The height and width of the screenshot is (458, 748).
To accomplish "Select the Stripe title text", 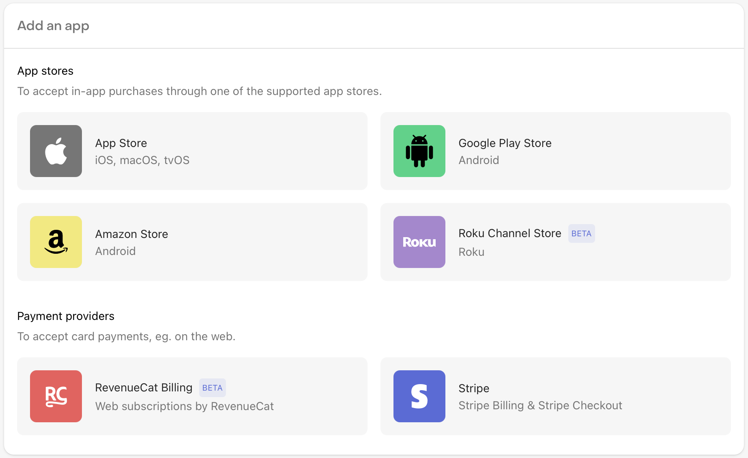I will point(474,389).
